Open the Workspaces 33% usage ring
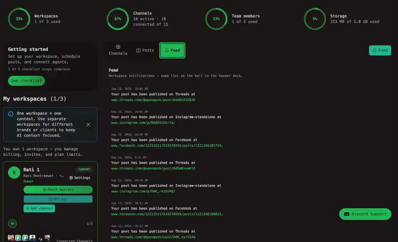The image size is (398, 242). 19,19
